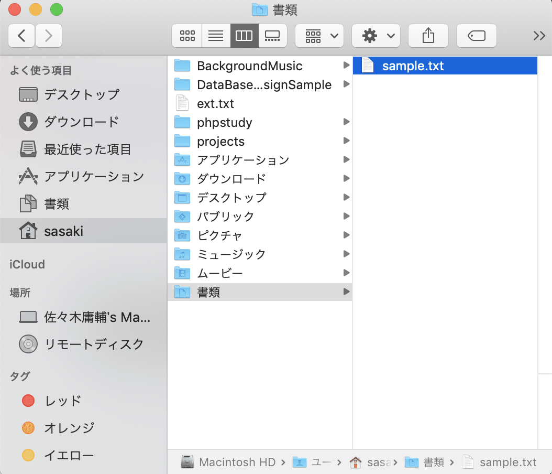Switch to gallery view

point(272,36)
